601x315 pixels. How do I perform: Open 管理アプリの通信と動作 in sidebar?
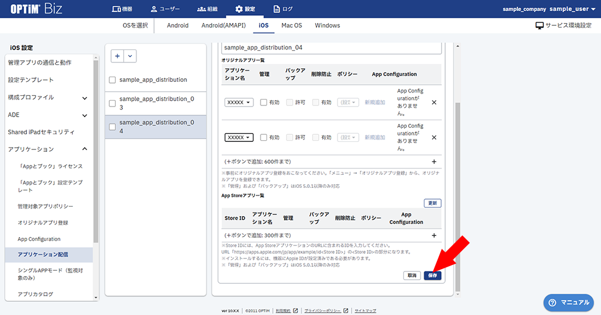[x=39, y=62]
